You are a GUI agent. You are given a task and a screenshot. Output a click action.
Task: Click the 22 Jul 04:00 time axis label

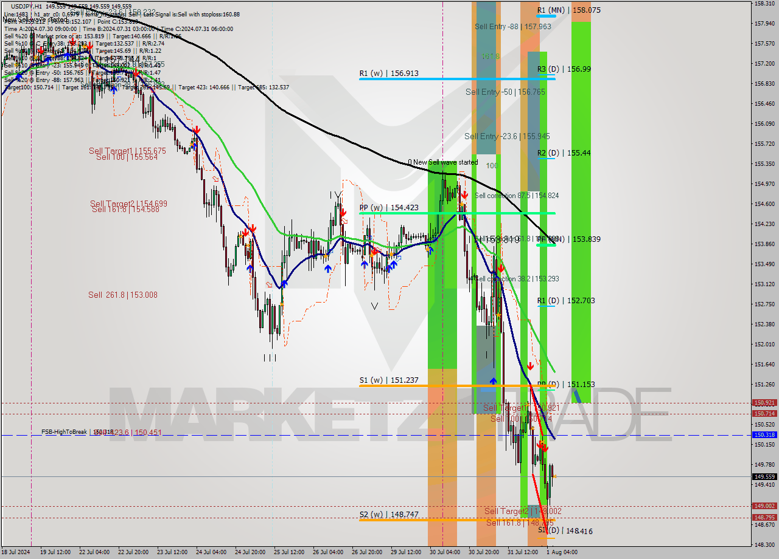click(94, 552)
